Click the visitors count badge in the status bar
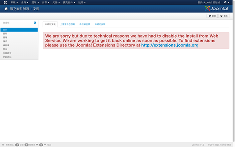Viewport: 235px width, 147px height. 17,145
